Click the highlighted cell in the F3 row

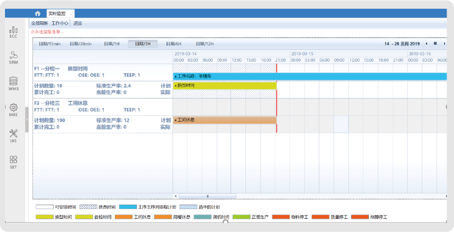click(x=341, y=124)
